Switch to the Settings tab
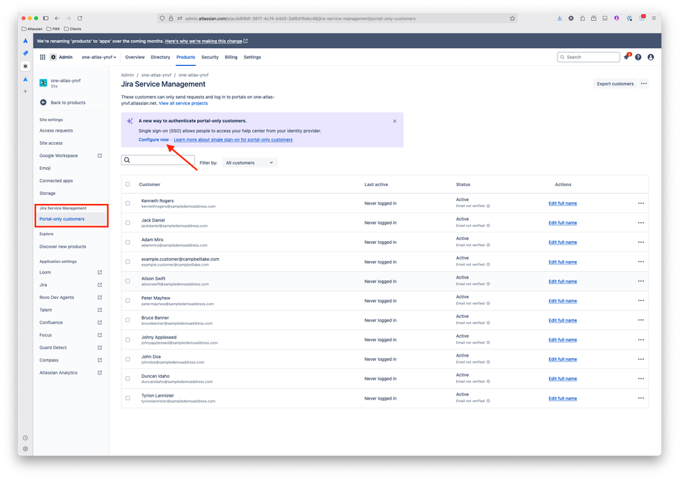 click(x=252, y=57)
